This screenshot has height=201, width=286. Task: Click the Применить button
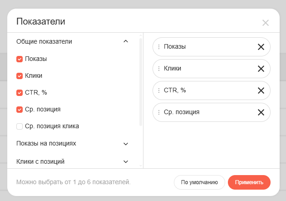(x=249, y=182)
